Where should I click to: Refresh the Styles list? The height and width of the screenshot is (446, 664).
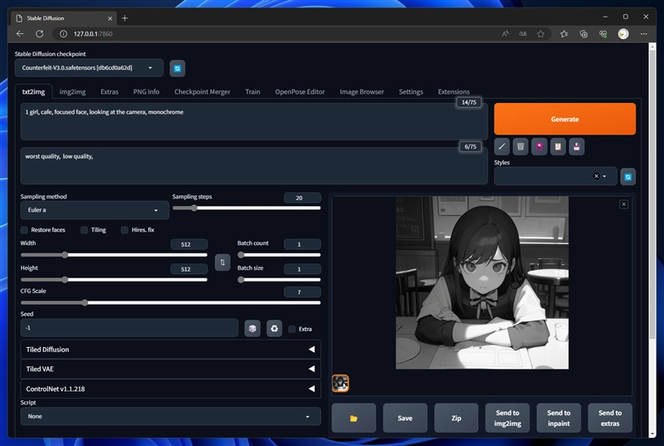click(x=628, y=177)
